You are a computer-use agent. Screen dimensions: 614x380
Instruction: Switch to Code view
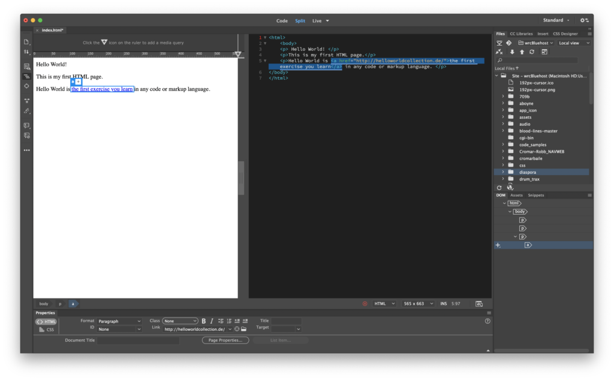pyautogui.click(x=282, y=20)
